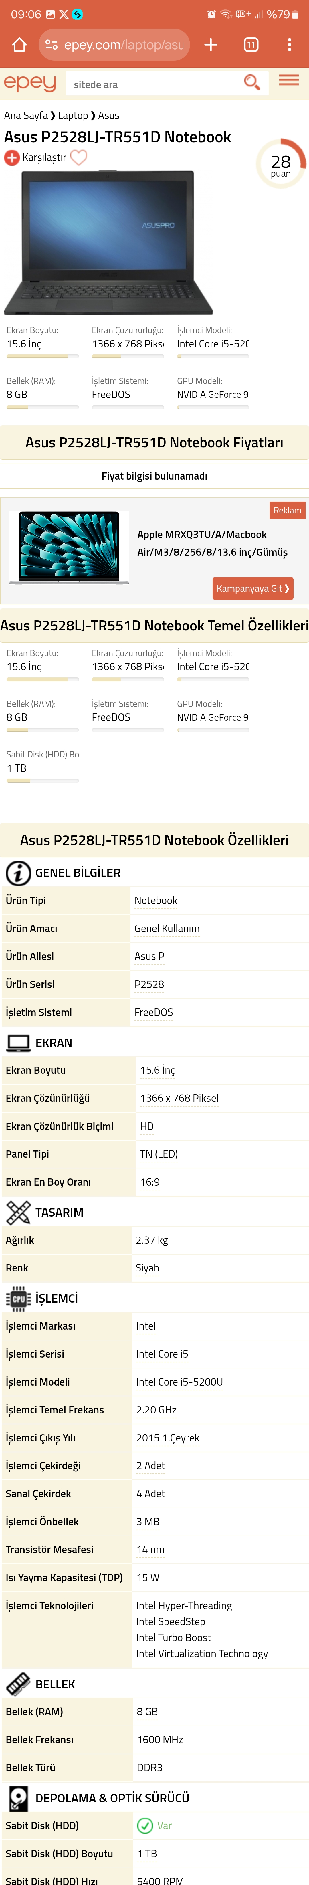The image size is (309, 1885).
Task: Tap the Asus notebook product image
Action: coord(108,242)
